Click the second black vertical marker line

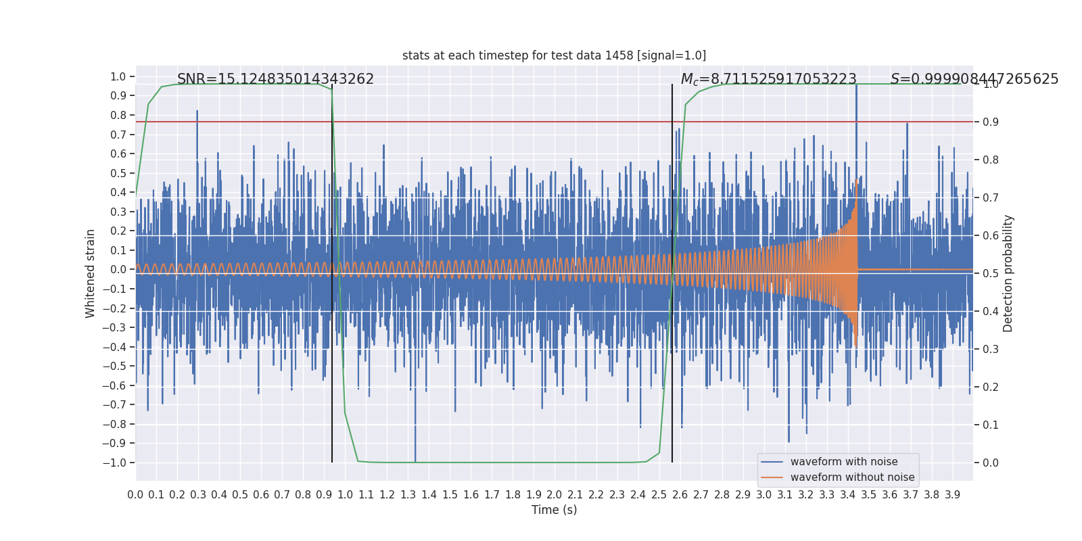point(672,273)
